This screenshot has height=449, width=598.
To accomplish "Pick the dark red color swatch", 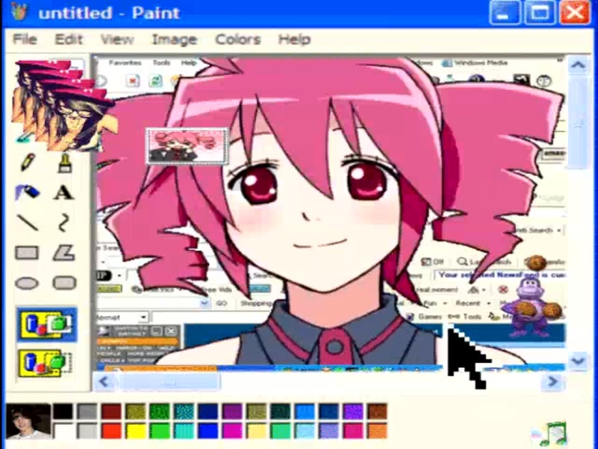I will 112,412.
